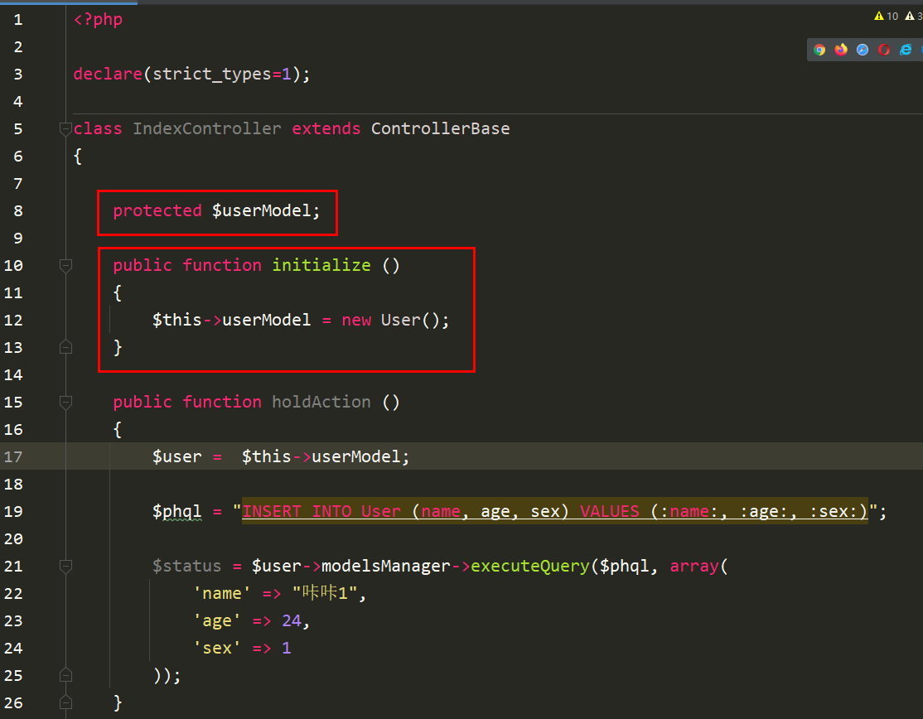Click the 'holdAction' method name
Viewport: 923px width, 719px height.
(x=321, y=402)
